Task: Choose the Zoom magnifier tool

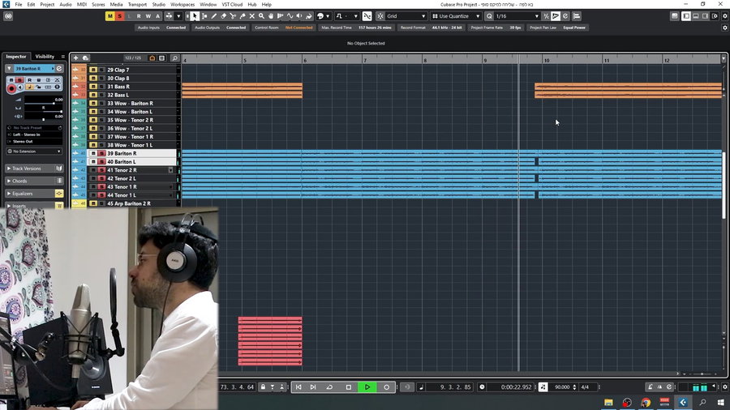Action: [x=260, y=16]
